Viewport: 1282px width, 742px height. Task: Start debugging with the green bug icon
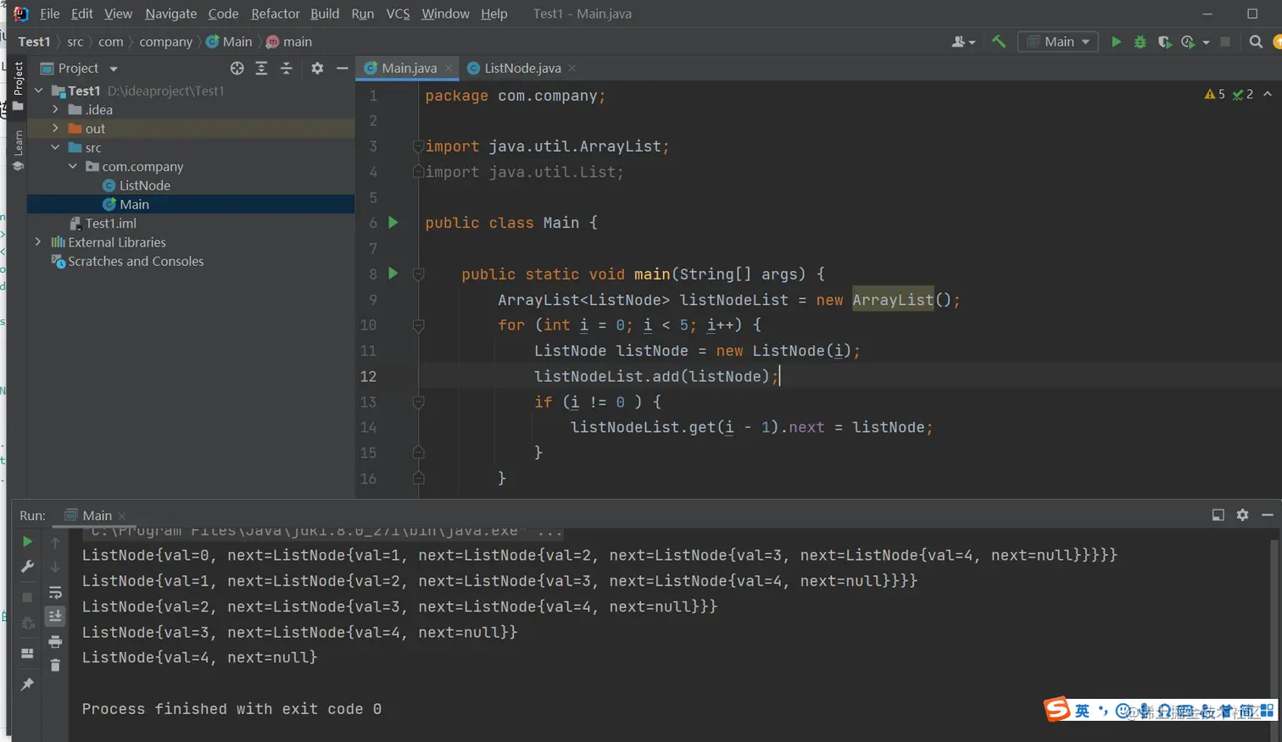pos(1140,42)
